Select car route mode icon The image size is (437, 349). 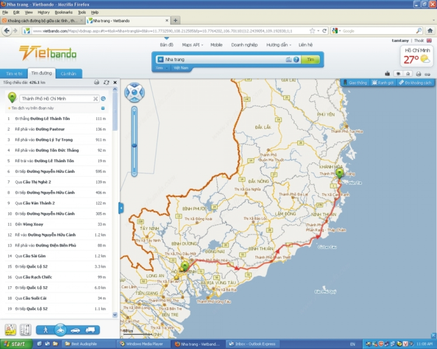coord(76,330)
